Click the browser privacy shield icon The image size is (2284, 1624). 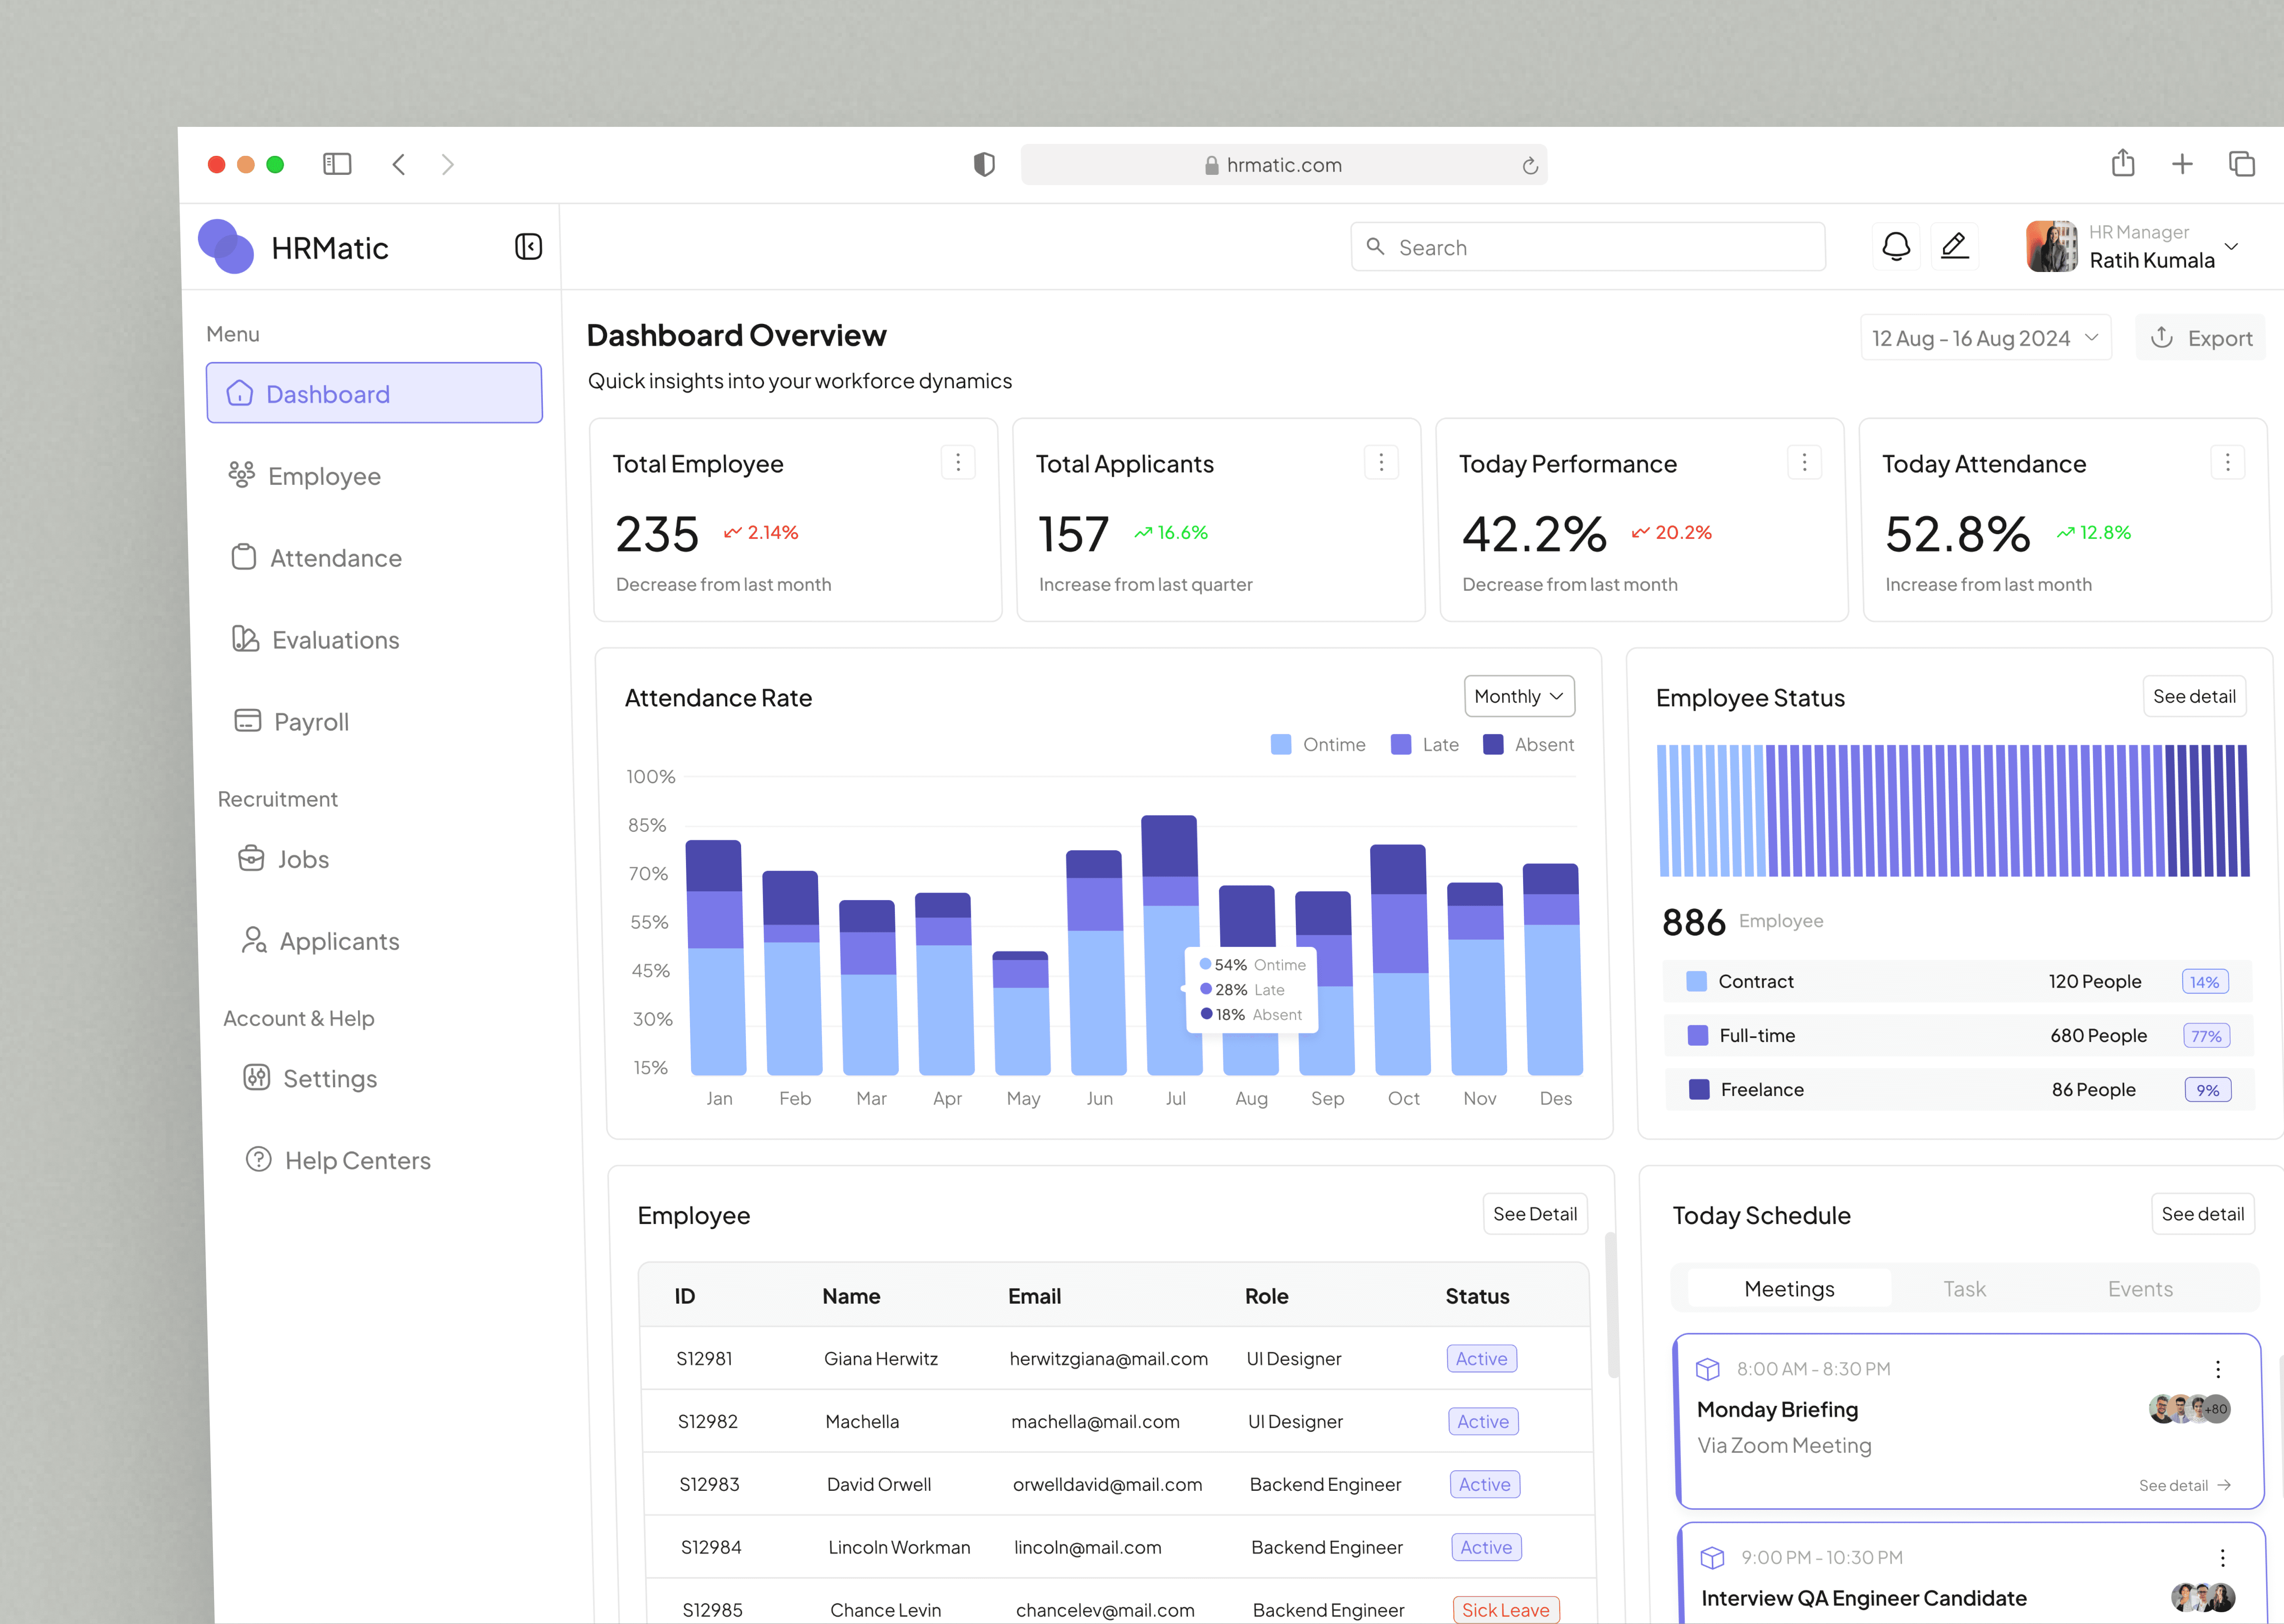984,164
